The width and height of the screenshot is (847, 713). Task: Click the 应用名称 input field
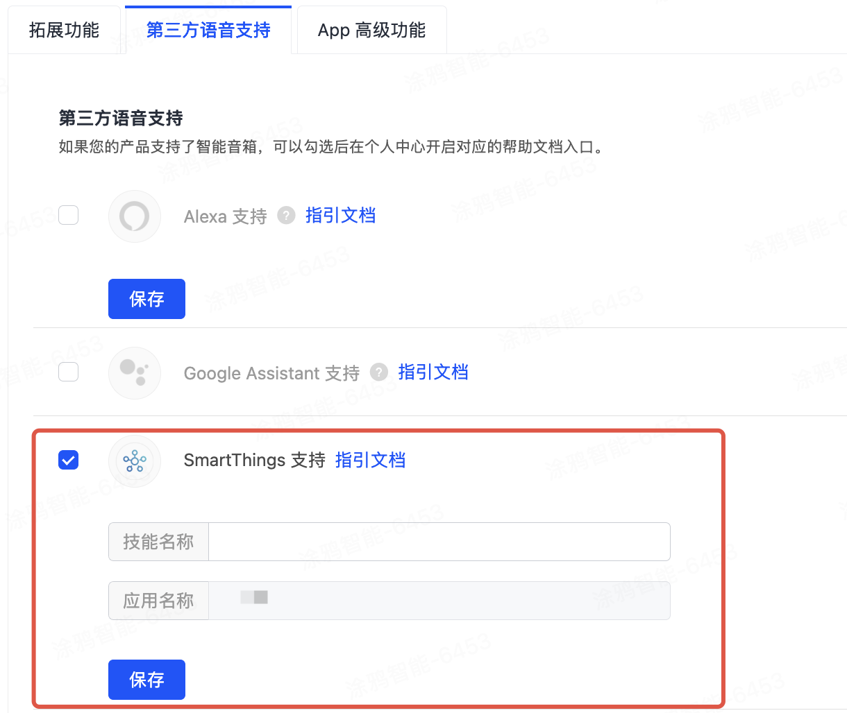pyautogui.click(x=439, y=601)
